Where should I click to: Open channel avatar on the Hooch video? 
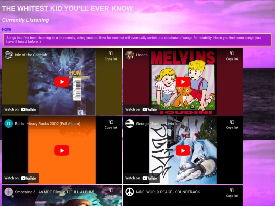pyautogui.click(x=130, y=55)
